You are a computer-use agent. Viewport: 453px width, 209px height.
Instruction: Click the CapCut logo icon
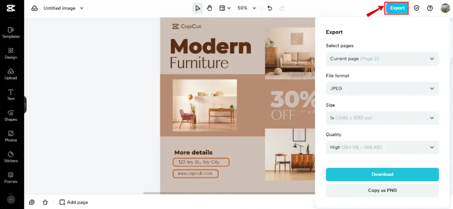pyautogui.click(x=11, y=8)
